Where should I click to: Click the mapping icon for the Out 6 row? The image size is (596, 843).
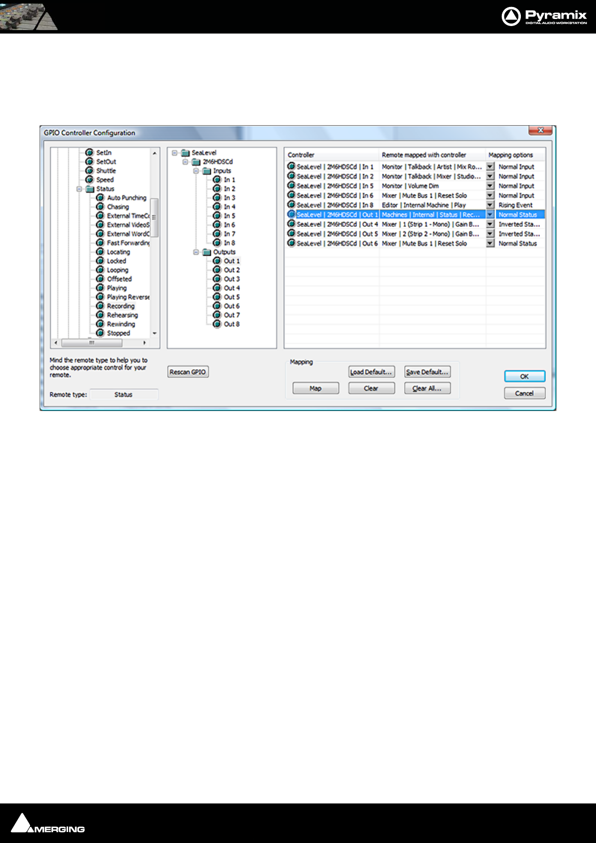pyautogui.click(x=291, y=243)
